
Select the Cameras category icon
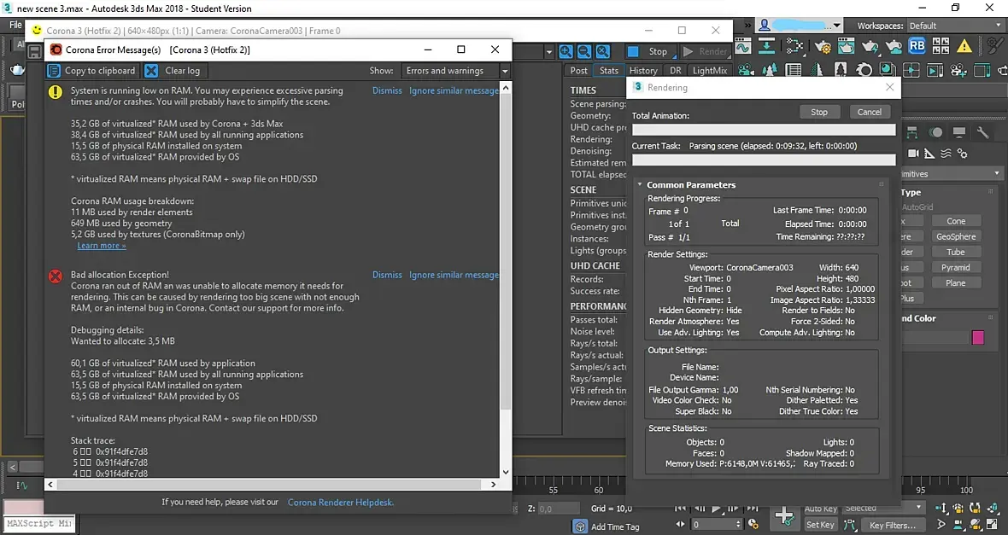click(913, 154)
